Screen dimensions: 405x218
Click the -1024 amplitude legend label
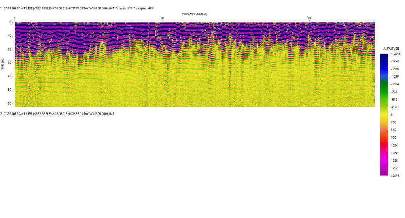coord(396,84)
